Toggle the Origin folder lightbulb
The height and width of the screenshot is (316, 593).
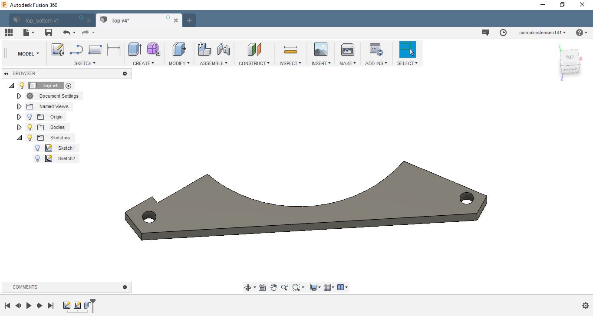tap(30, 117)
